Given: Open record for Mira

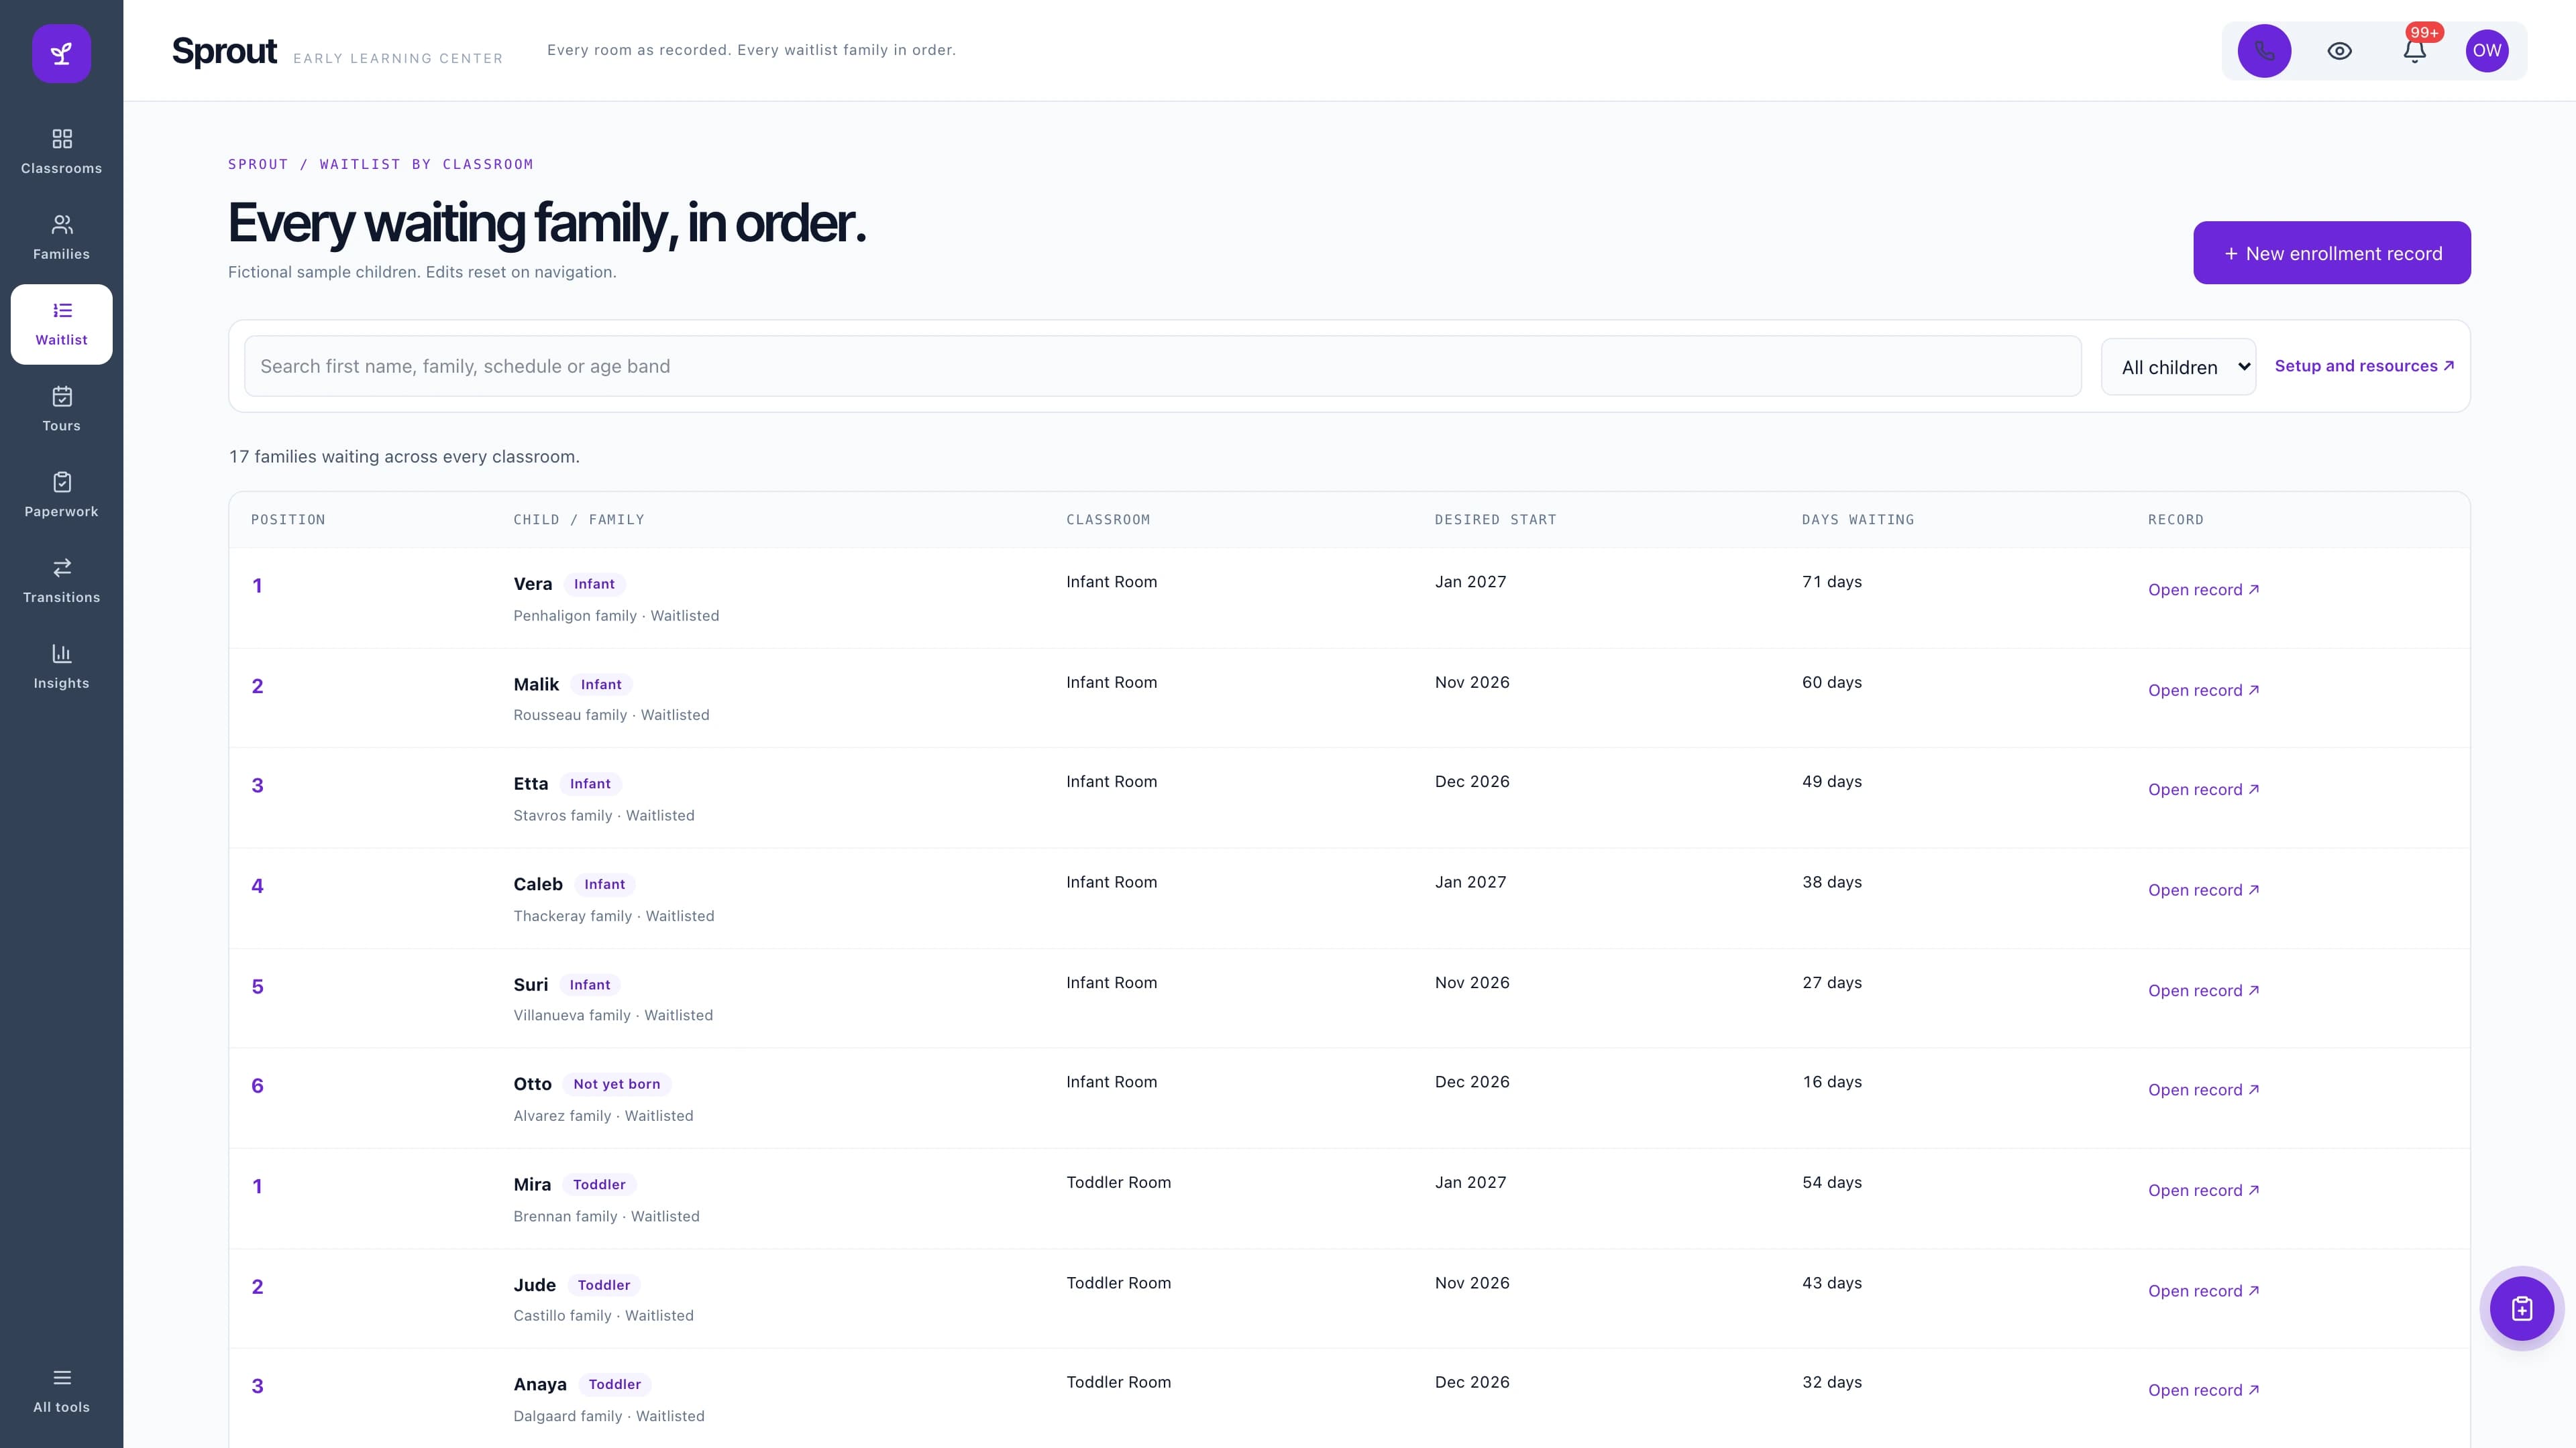Looking at the screenshot, I should point(2203,1190).
